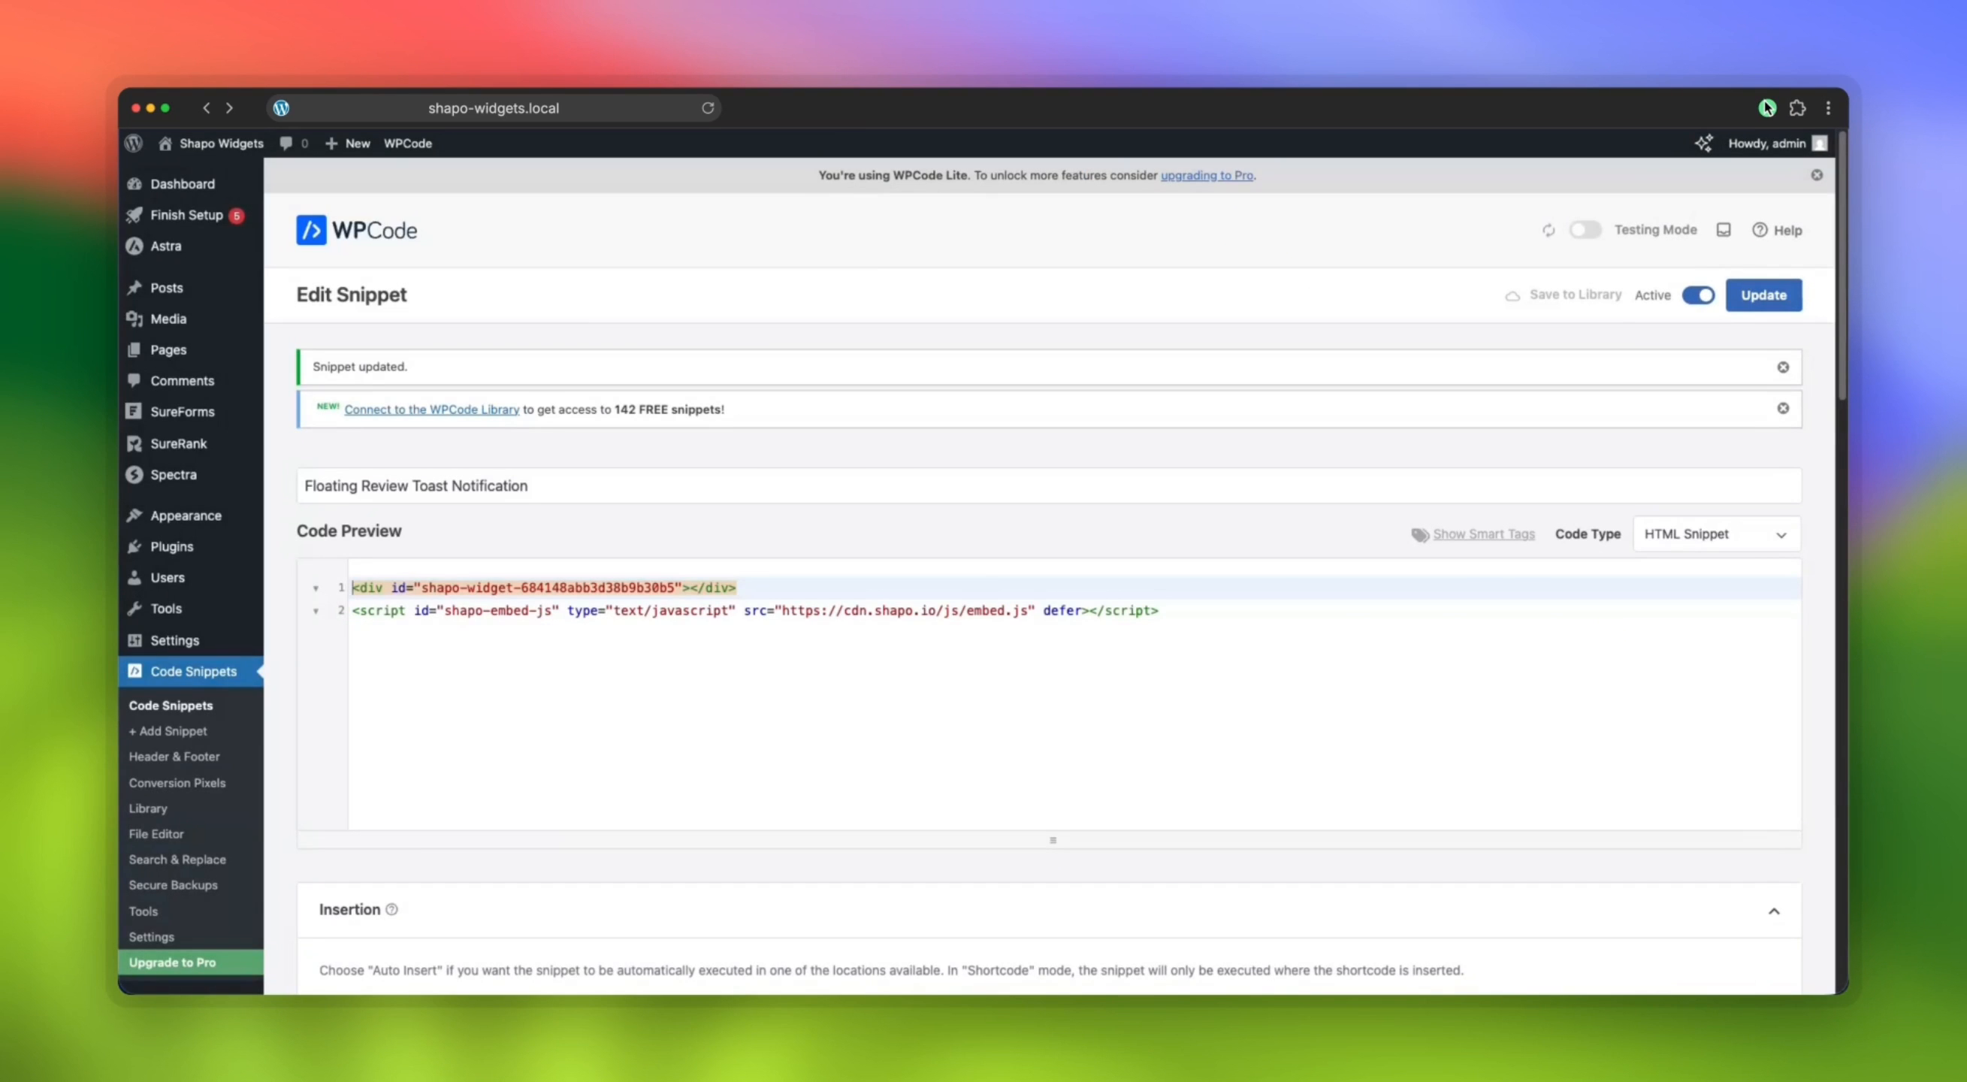Click the sparkle AI icon in admin bar

click(x=1705, y=144)
